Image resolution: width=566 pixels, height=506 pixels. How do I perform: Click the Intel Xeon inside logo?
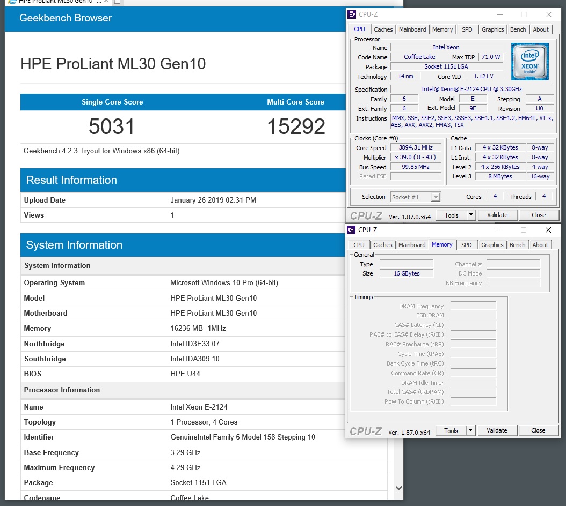(x=529, y=62)
